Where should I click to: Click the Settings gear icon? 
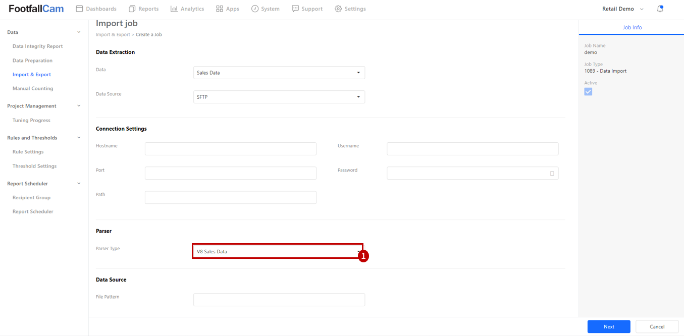click(338, 9)
